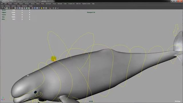Select the yellow double-arrow control curve near tail
The image size is (183, 103).
(x=176, y=30)
